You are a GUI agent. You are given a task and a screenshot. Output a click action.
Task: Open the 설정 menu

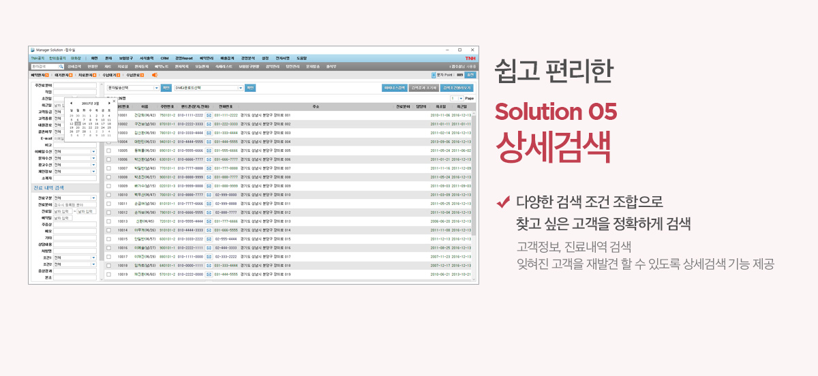265,59
